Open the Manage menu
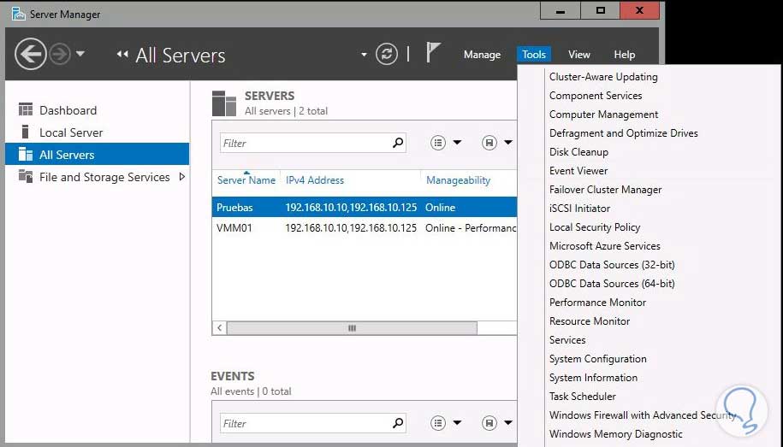Viewport: 783px width, 447px height. tap(482, 55)
